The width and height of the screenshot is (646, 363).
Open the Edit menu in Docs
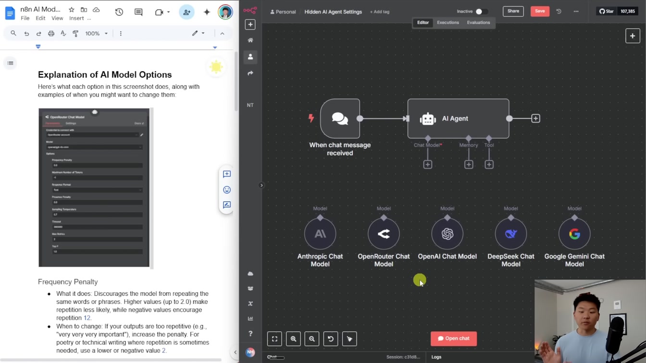coord(40,18)
